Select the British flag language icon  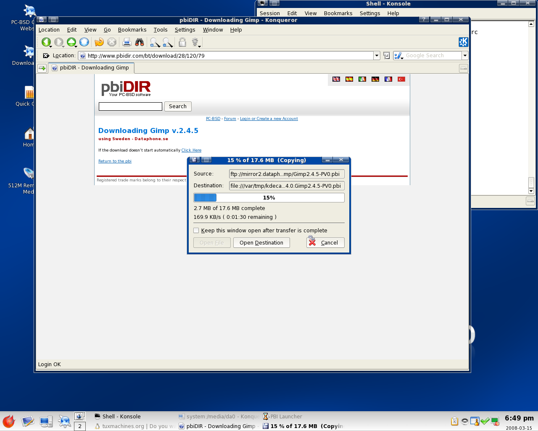pos(336,79)
